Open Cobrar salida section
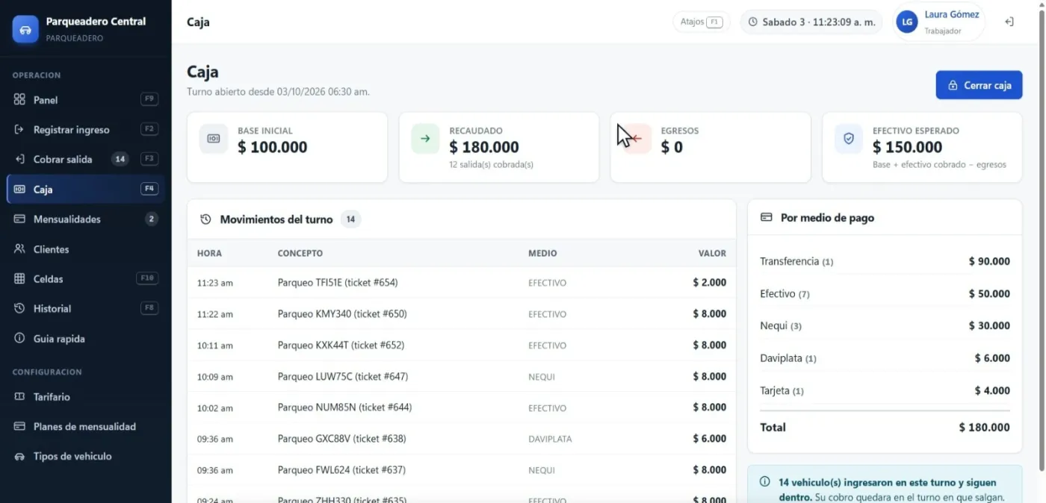 coord(85,160)
